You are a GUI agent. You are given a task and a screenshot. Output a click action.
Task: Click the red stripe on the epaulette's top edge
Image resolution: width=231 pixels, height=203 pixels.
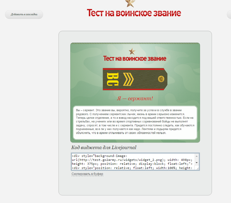(x=133, y=69)
